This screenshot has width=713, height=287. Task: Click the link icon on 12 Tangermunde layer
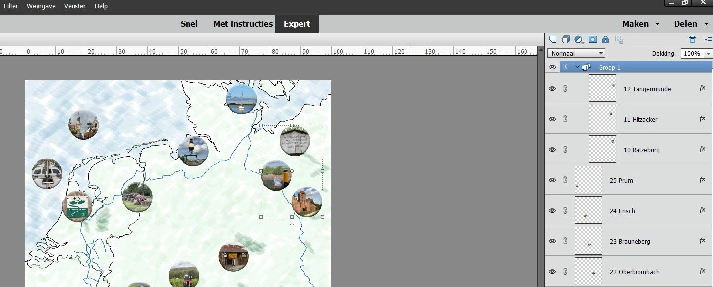(565, 89)
